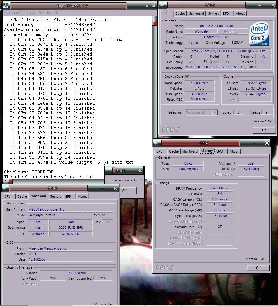Click the system icon of Mainboard CPU-Z window
Screen dimensions: 278x306
click(5, 188)
